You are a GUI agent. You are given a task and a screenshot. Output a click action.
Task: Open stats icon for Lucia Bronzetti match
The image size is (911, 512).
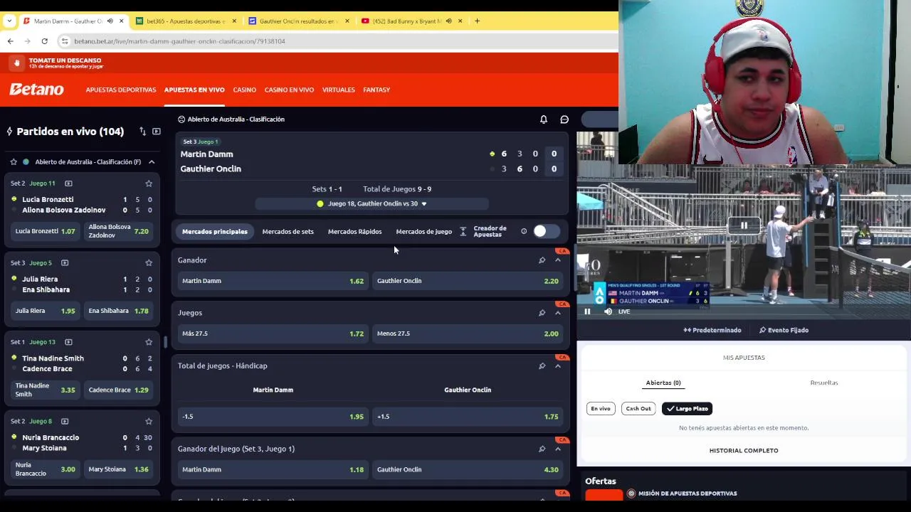click(x=68, y=183)
